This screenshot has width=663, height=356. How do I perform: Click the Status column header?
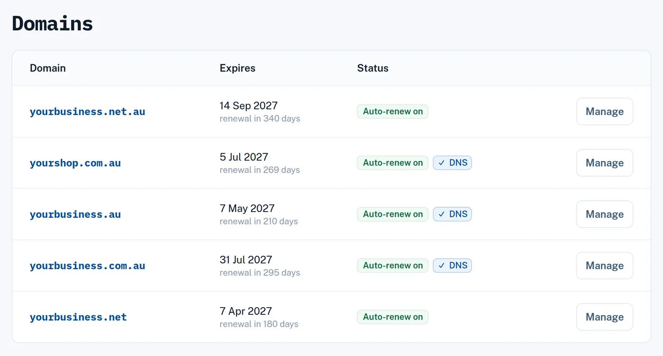(373, 68)
